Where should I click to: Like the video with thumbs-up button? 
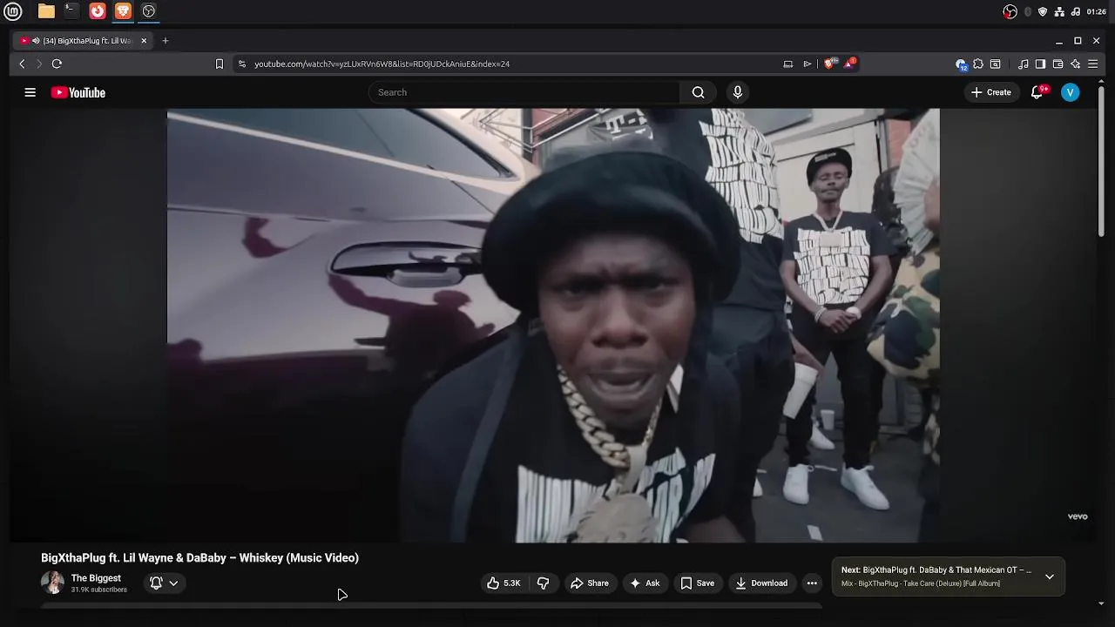[x=503, y=583]
